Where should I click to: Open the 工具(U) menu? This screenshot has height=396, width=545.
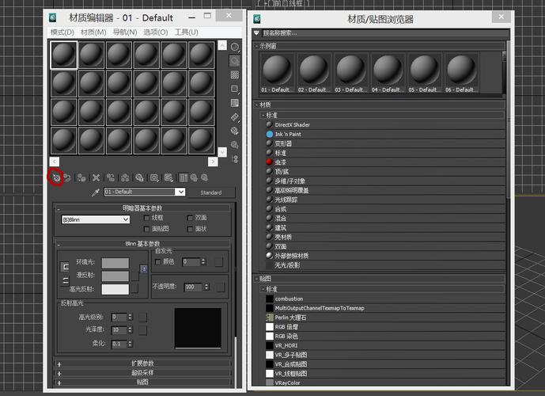186,32
